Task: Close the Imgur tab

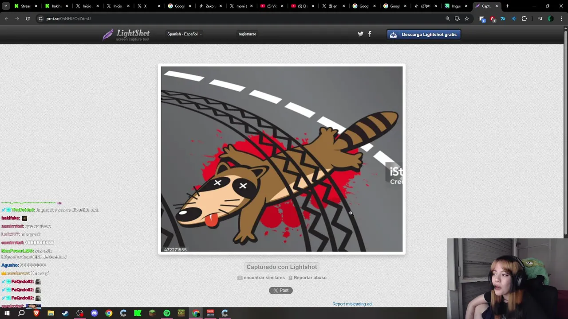Action: click(466, 6)
